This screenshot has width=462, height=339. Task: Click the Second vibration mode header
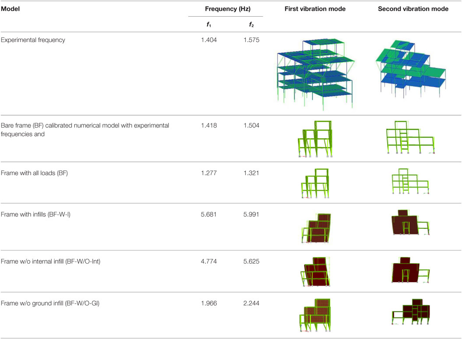click(413, 9)
